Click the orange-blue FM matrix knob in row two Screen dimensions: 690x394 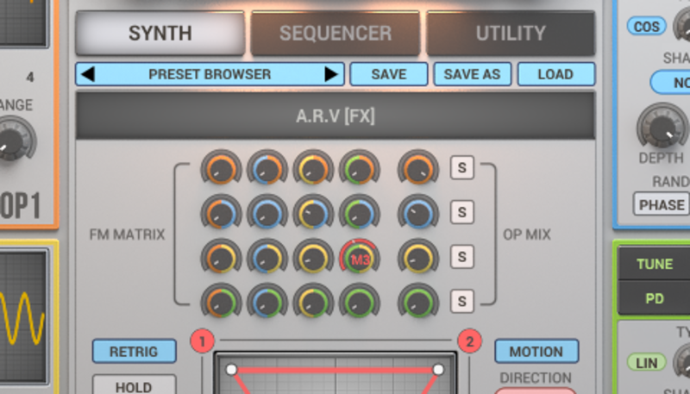(221, 212)
